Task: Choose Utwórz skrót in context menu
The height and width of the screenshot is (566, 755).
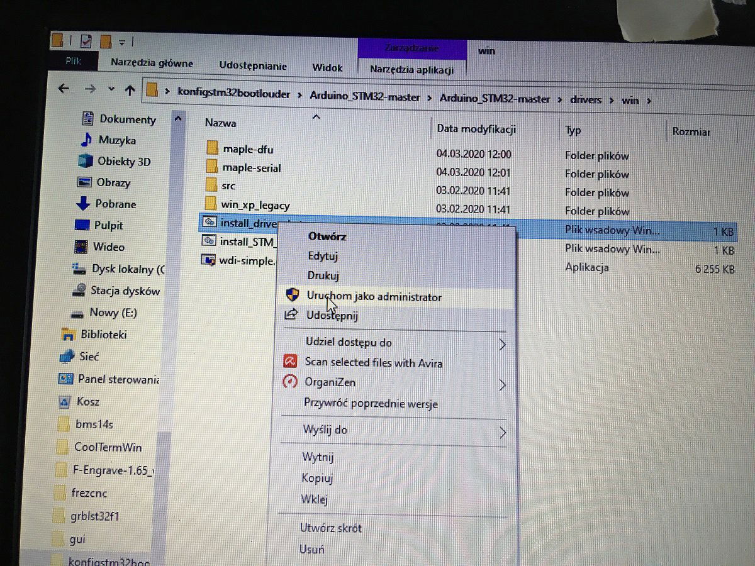Action: (x=331, y=528)
